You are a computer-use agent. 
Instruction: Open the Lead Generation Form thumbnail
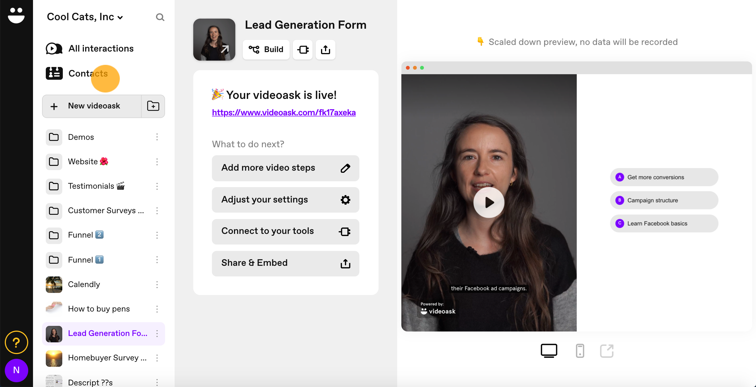[x=214, y=40]
